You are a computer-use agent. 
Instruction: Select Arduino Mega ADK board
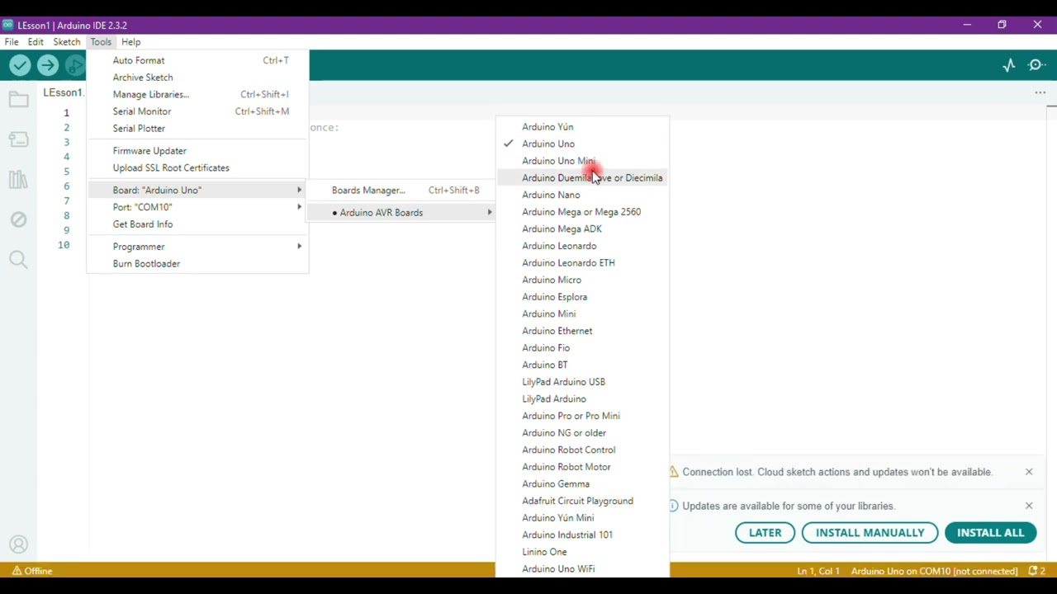pyautogui.click(x=582, y=229)
